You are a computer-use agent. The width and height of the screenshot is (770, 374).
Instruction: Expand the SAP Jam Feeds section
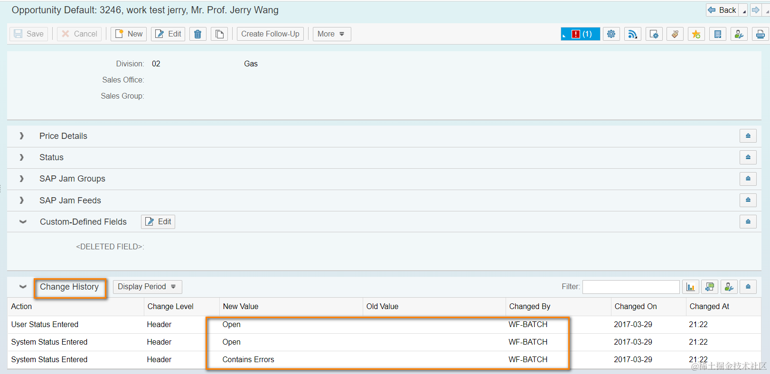tap(21, 201)
